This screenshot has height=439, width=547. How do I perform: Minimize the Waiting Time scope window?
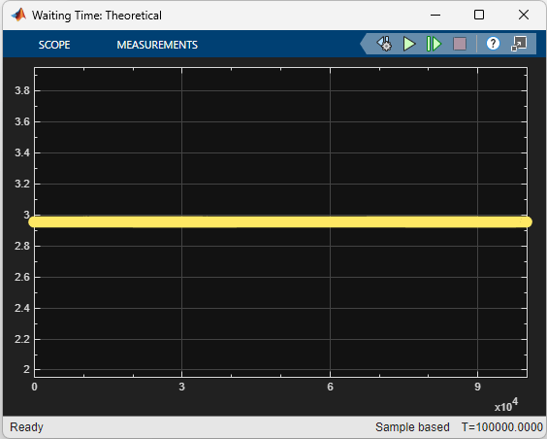coord(435,15)
